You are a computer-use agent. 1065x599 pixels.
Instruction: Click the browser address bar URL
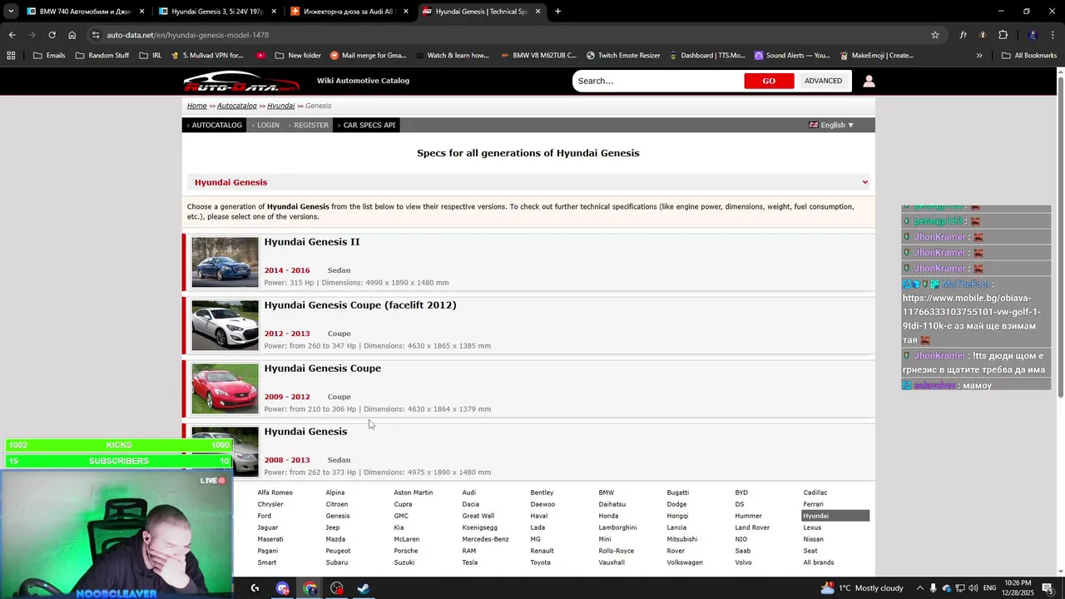click(x=188, y=35)
